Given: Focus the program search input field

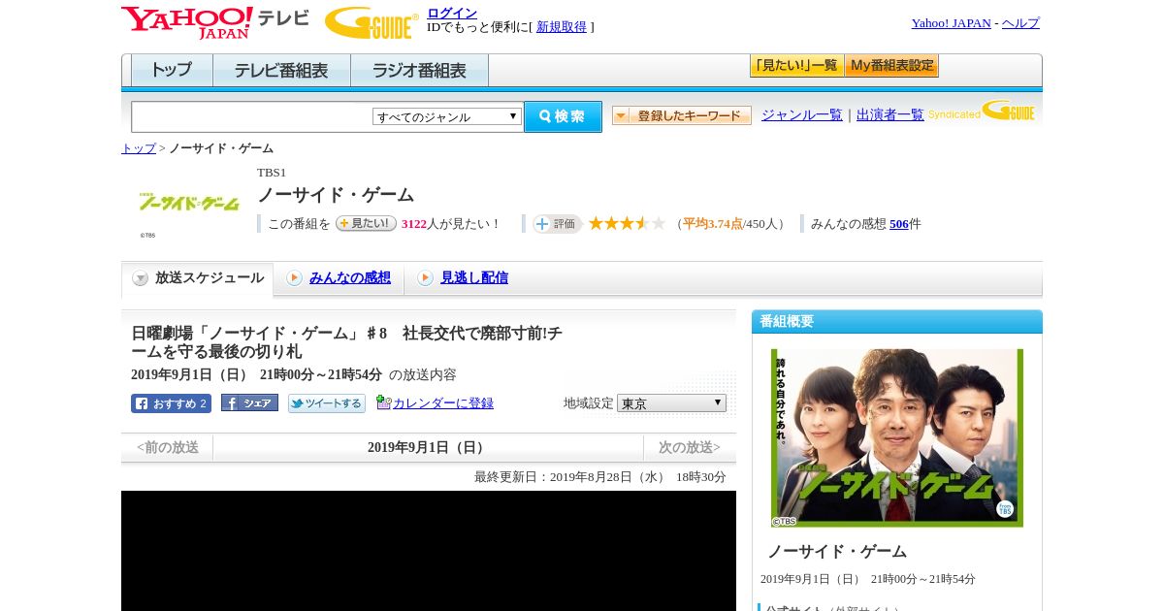Looking at the screenshot, I should pyautogui.click(x=252, y=116).
